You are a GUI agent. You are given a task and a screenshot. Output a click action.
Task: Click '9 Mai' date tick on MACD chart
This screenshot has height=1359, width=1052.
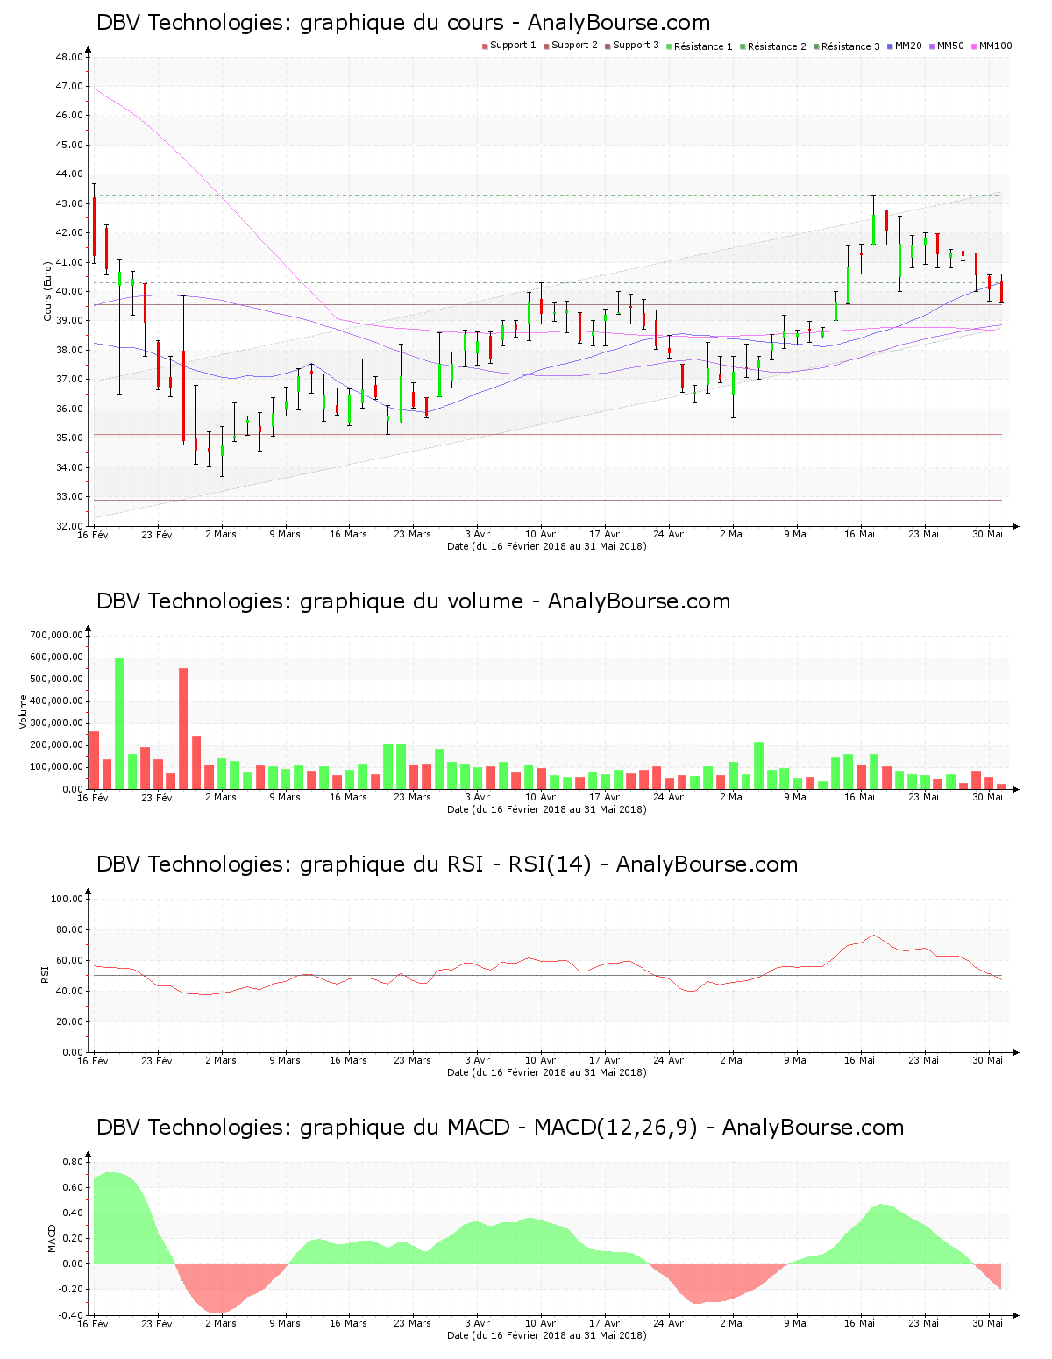pos(796,1323)
